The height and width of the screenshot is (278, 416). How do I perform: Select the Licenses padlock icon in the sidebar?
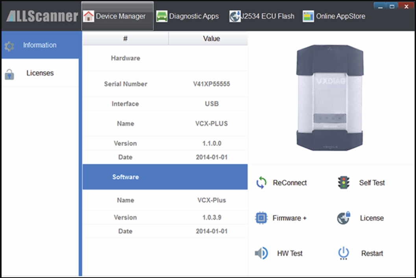(x=9, y=74)
